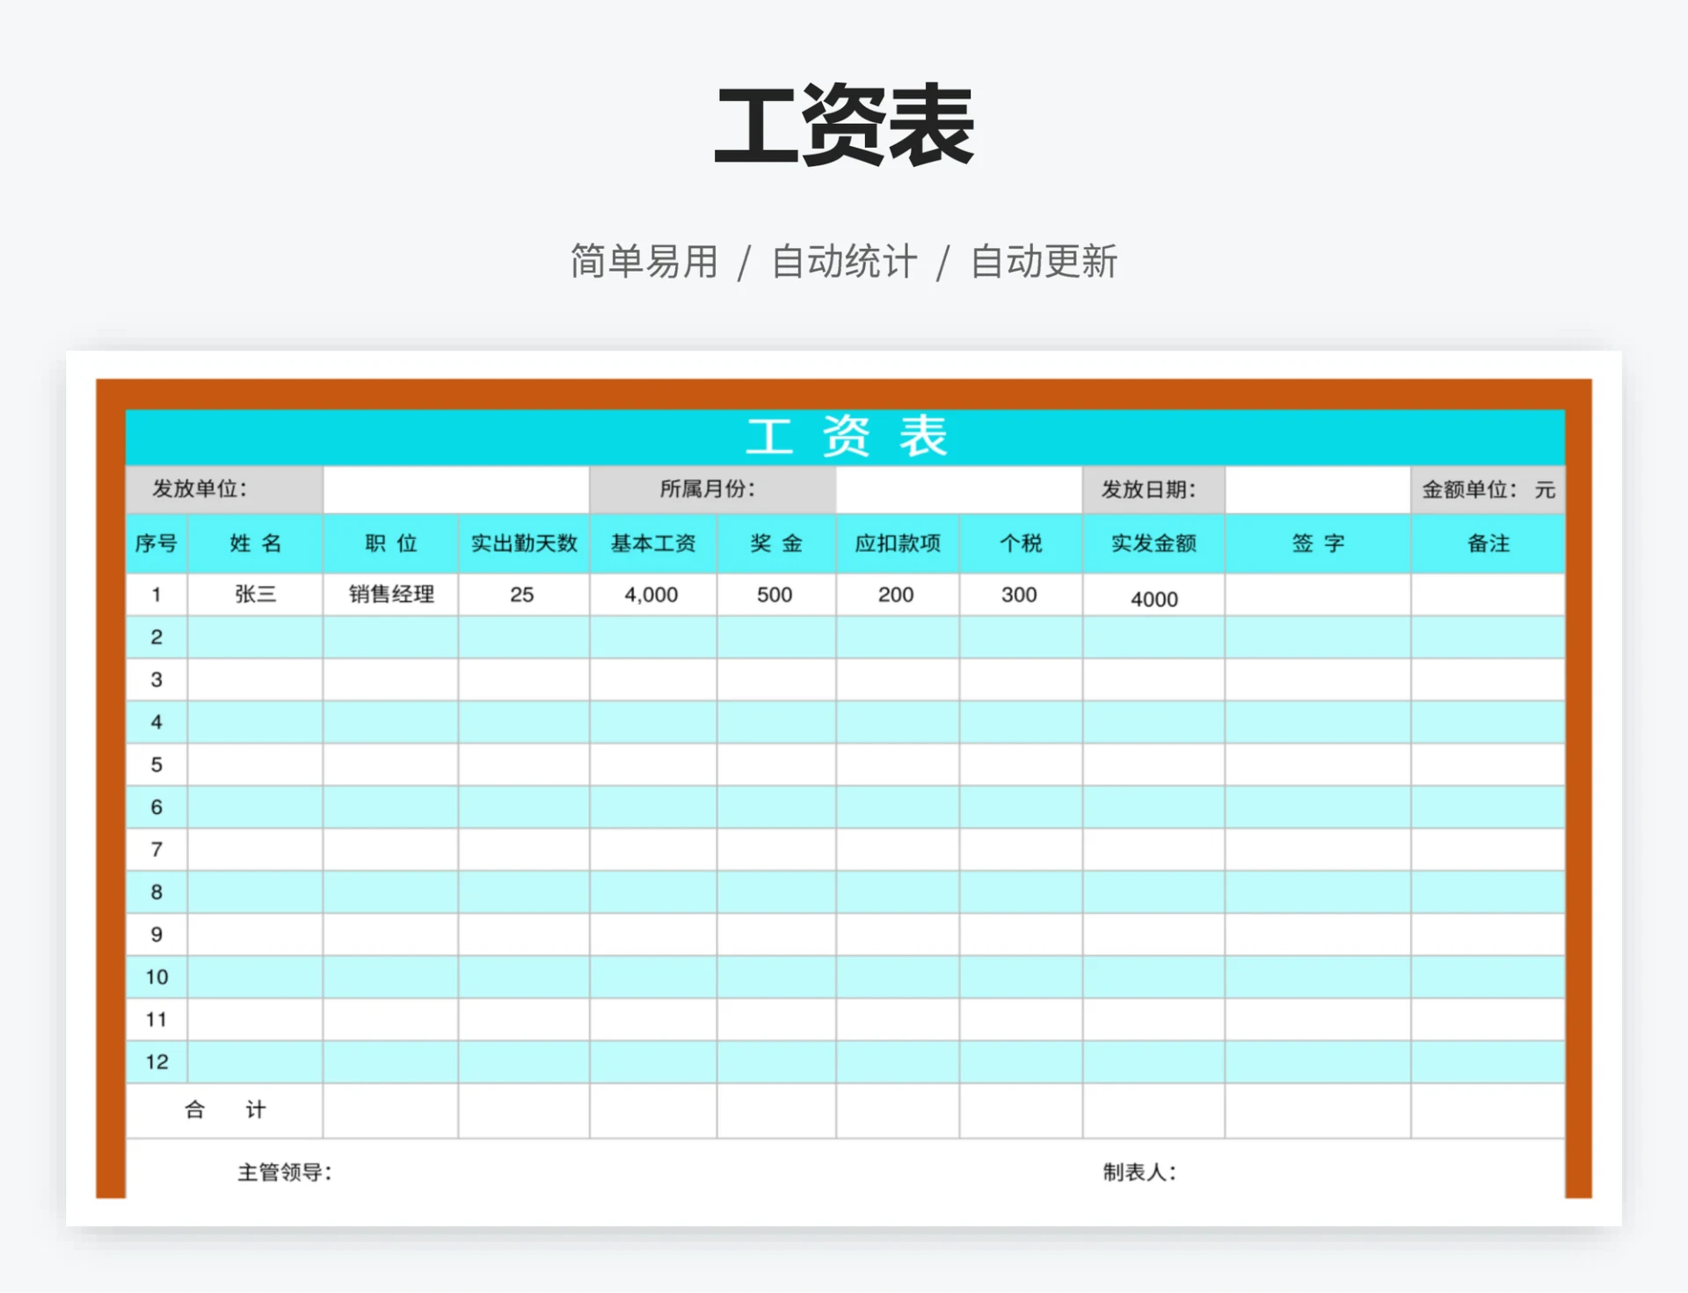Screen dimensions: 1688x1293
Task: Click the 发放单位 input field
Action: [455, 491]
